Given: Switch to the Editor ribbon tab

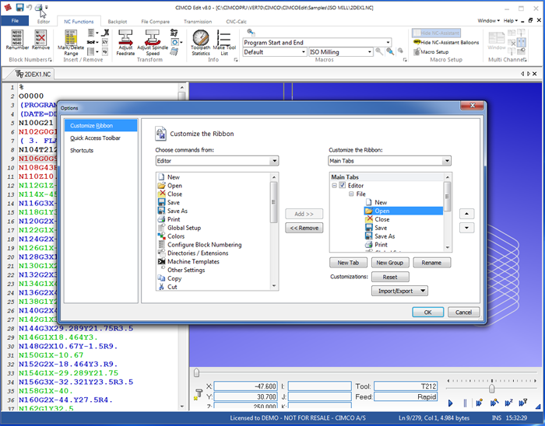Looking at the screenshot, I should point(44,22).
